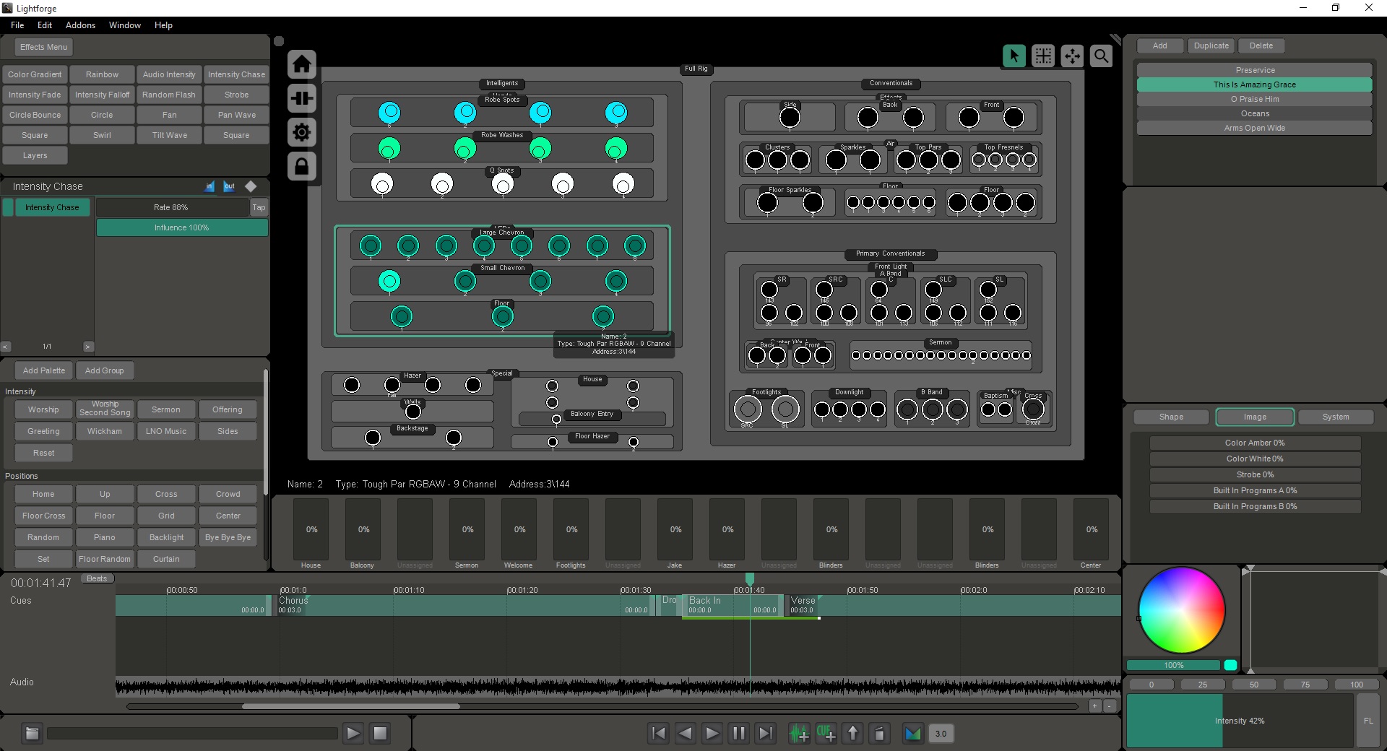Select the Oceans cue list entry
The width and height of the screenshot is (1387, 751).
pyautogui.click(x=1254, y=113)
